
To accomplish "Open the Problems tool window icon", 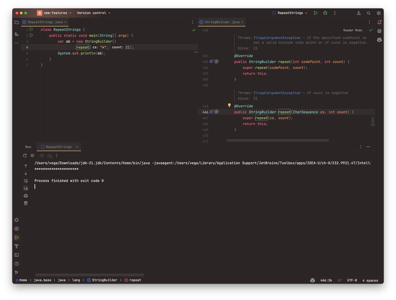I will (x=16, y=264).
